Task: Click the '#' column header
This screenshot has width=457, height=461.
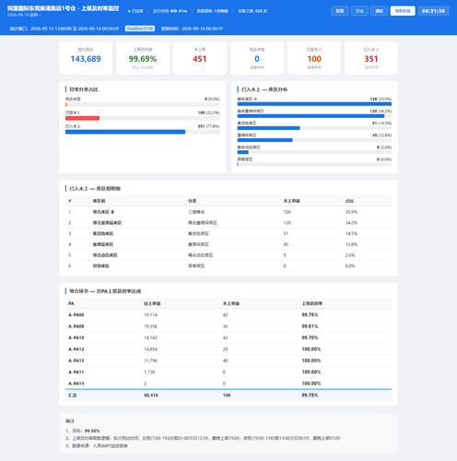Action: pos(70,201)
